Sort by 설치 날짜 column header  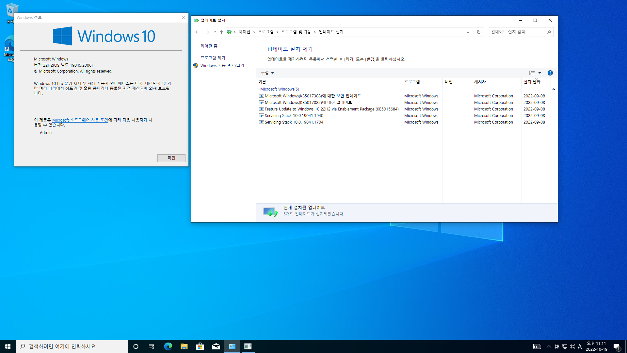pos(536,82)
